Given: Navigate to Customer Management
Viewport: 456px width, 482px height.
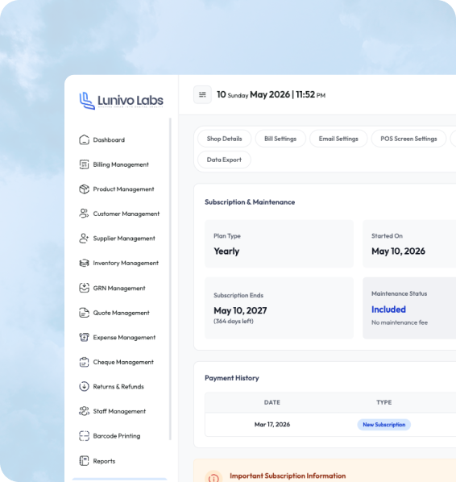Looking at the screenshot, I should coord(126,214).
